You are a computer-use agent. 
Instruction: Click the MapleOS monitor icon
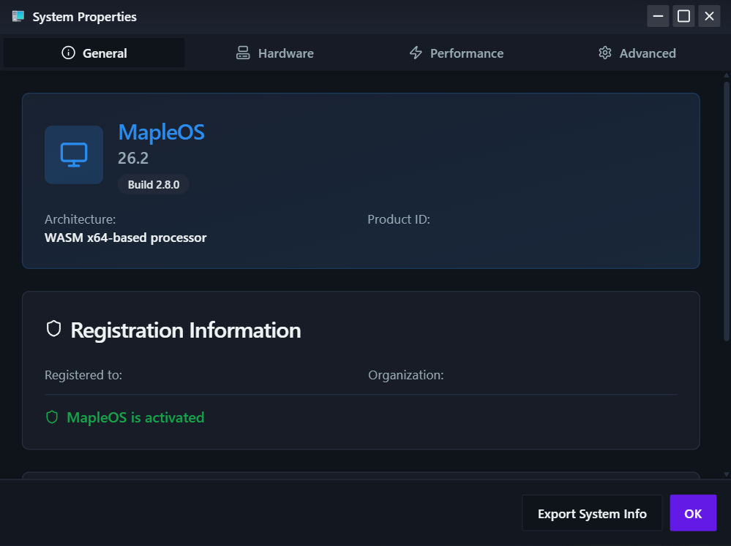click(74, 155)
